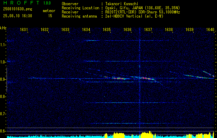
Task: Click the 1639 time axis label
Action: (189, 30)
